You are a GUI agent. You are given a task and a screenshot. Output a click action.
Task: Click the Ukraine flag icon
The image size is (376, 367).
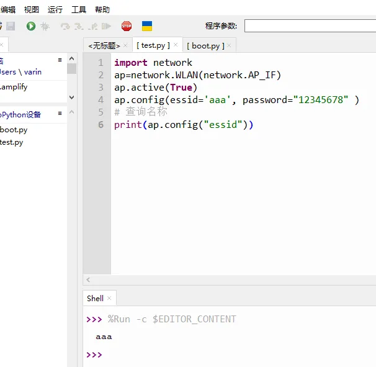(x=147, y=26)
